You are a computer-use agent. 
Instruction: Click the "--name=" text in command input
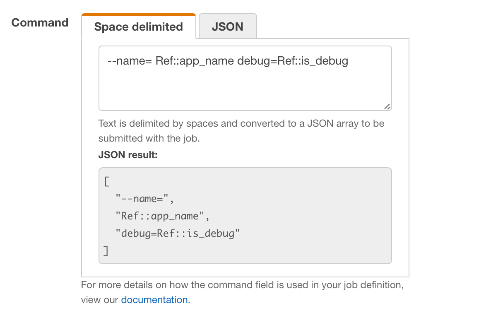point(129,61)
